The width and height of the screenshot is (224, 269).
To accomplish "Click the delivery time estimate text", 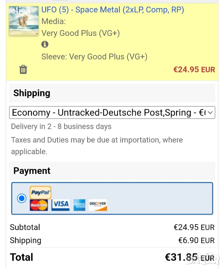I will [x=61, y=126].
